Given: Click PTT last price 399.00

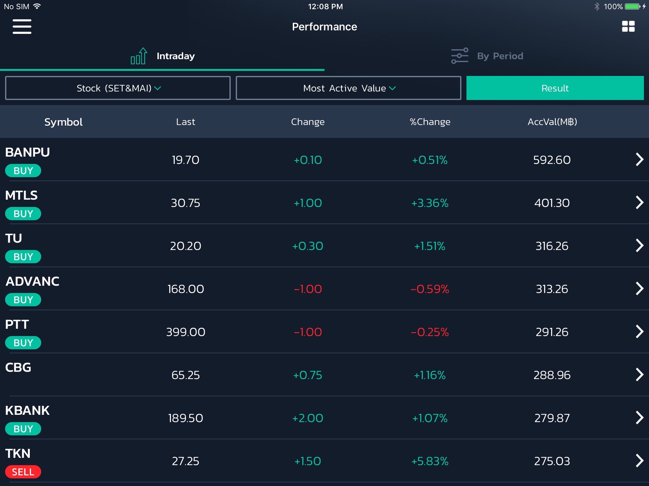Looking at the screenshot, I should coord(186,332).
